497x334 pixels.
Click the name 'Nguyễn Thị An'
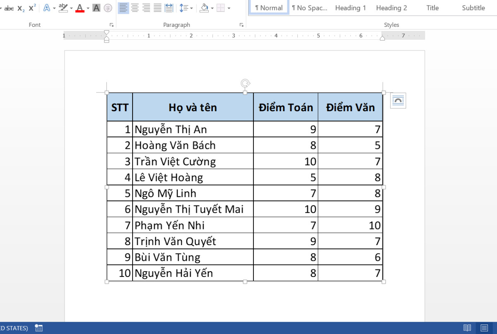click(x=171, y=129)
